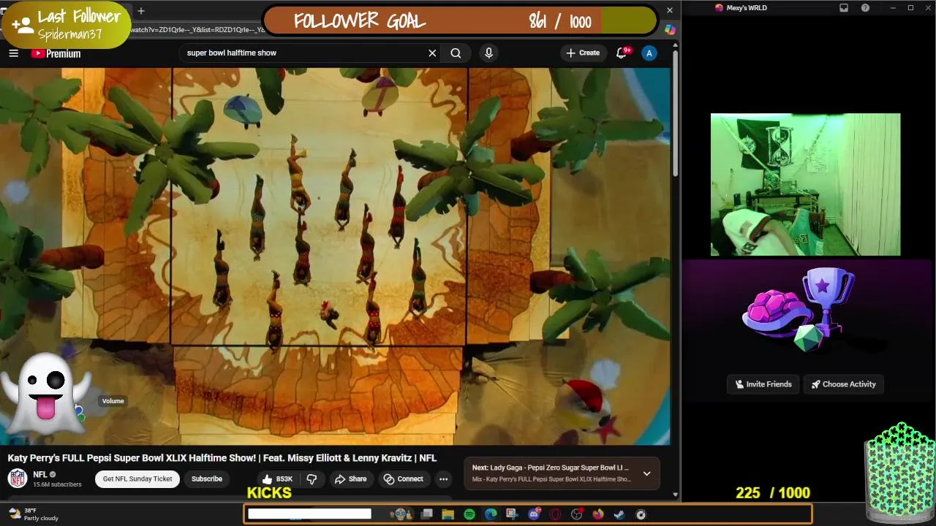
Task: Like the video with the 853K thumbs-up
Action: point(278,479)
